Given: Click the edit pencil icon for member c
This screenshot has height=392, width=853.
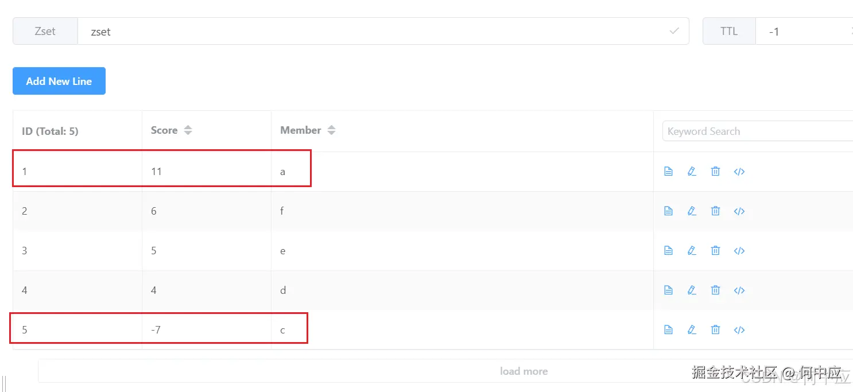Looking at the screenshot, I should pyautogui.click(x=692, y=330).
